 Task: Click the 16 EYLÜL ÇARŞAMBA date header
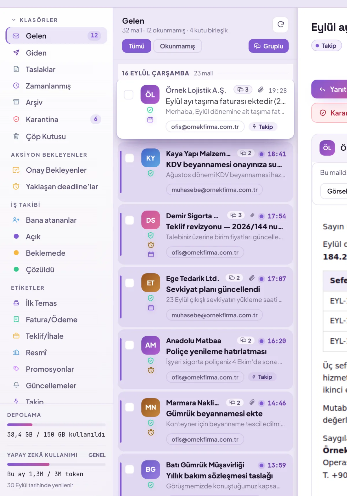pos(155,73)
